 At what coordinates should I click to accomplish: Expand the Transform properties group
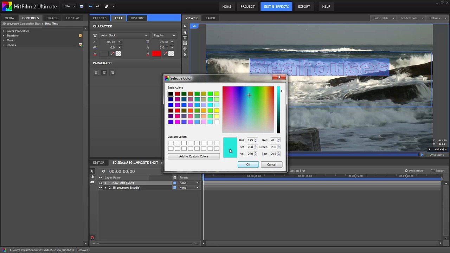[x=4, y=35]
